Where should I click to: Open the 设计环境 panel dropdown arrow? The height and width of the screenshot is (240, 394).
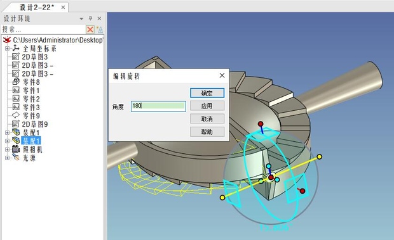[81, 19]
